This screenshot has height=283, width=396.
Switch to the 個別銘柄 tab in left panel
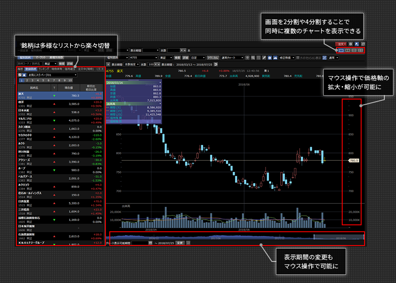click(25, 58)
